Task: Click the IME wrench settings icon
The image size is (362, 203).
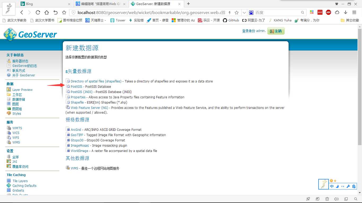Action: (x=348, y=186)
